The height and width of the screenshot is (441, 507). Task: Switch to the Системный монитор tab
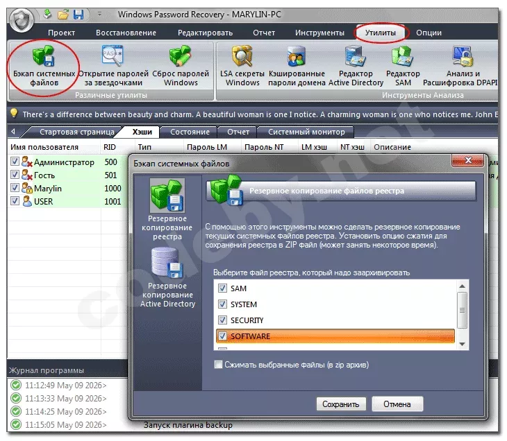(x=306, y=132)
